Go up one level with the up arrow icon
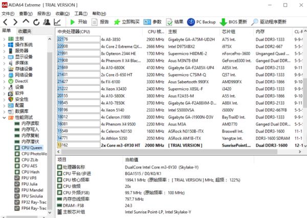Screen dimensions: 307x218 click(x=26, y=21)
